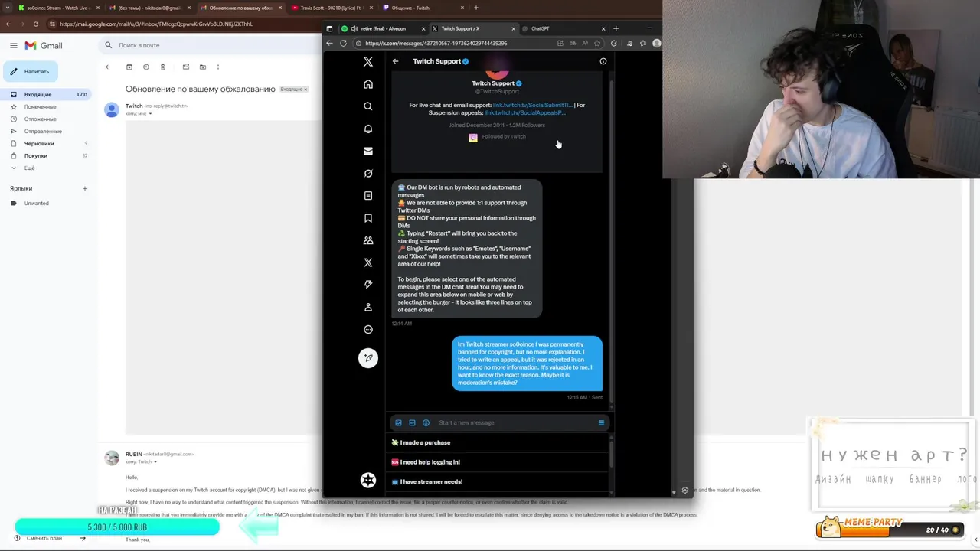Report spam icon in Gmail toolbar

146,67
